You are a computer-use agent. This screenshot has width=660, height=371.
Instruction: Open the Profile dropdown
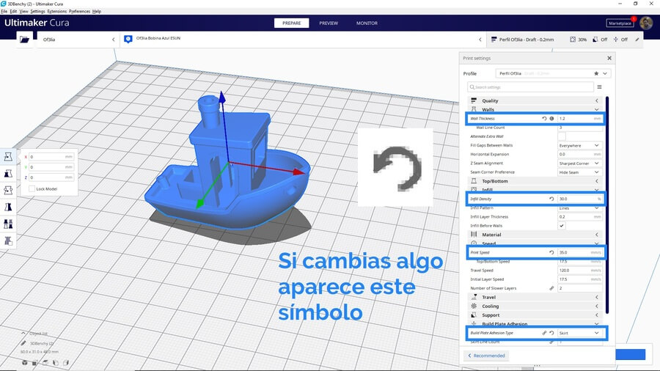[x=551, y=73]
